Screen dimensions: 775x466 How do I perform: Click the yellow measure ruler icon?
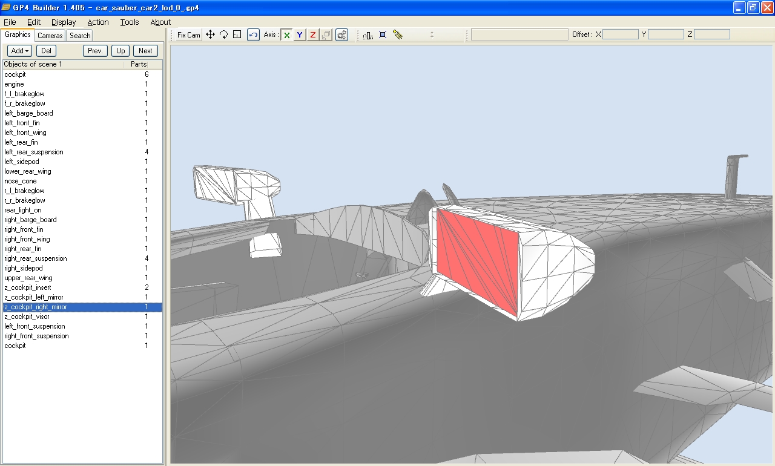[398, 34]
